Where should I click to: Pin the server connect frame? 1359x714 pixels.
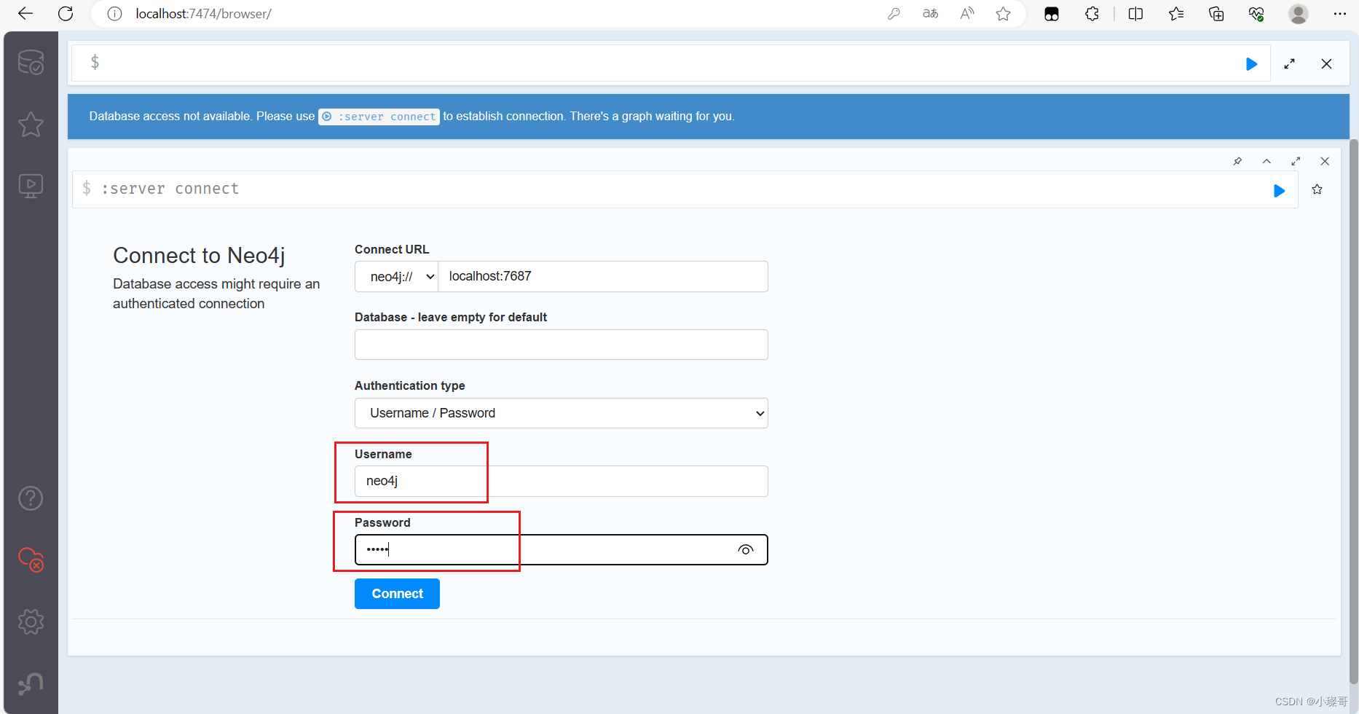pyautogui.click(x=1237, y=161)
